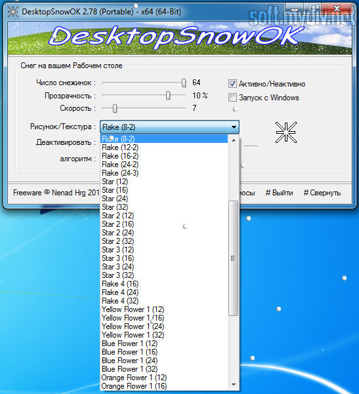Click the Скорость slider handle
The image size is (359, 394).
[x=115, y=109]
